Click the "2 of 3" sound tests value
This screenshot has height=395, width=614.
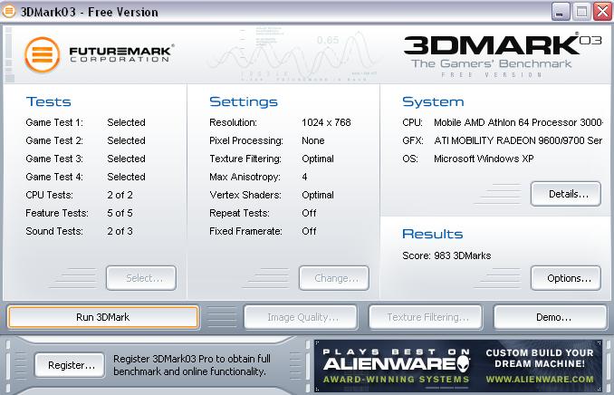[120, 231]
